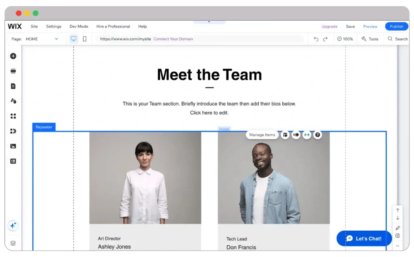The width and height of the screenshot is (414, 257).
Task: Open the Dev Mode menu
Action: click(78, 26)
